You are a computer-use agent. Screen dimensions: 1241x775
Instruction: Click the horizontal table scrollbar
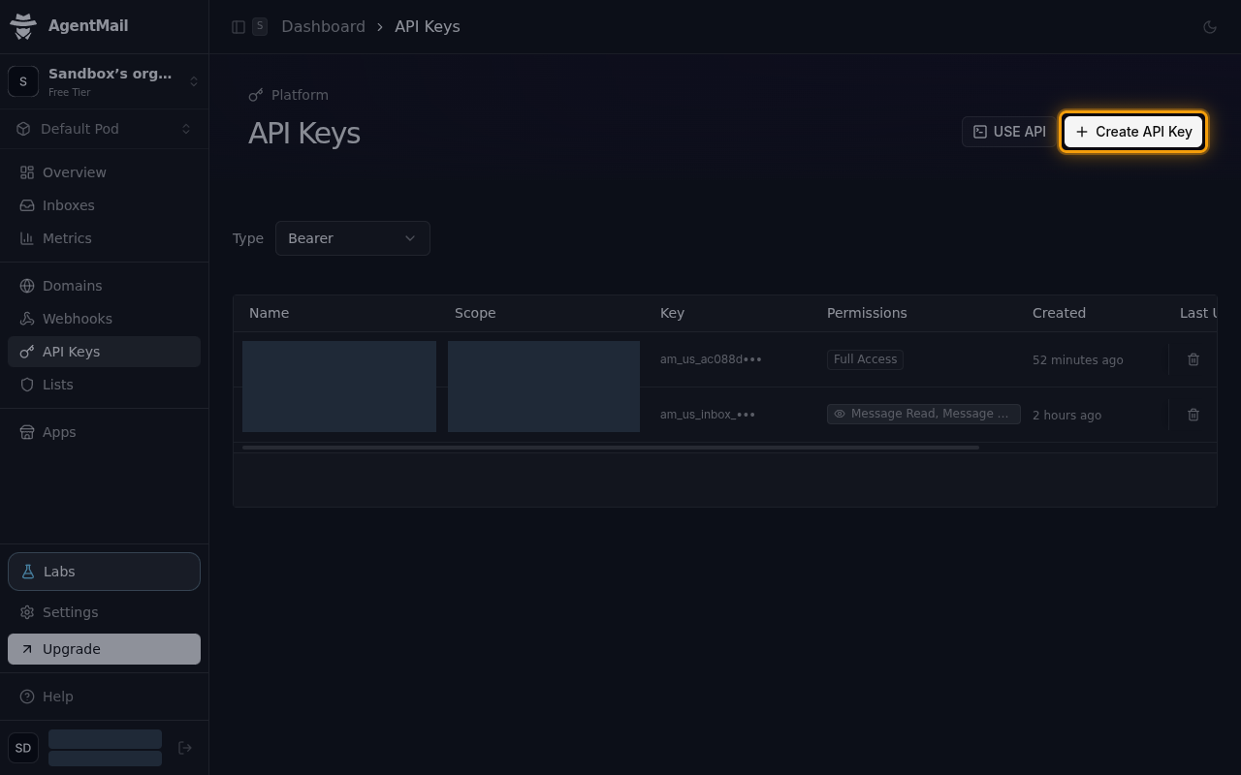(x=611, y=448)
